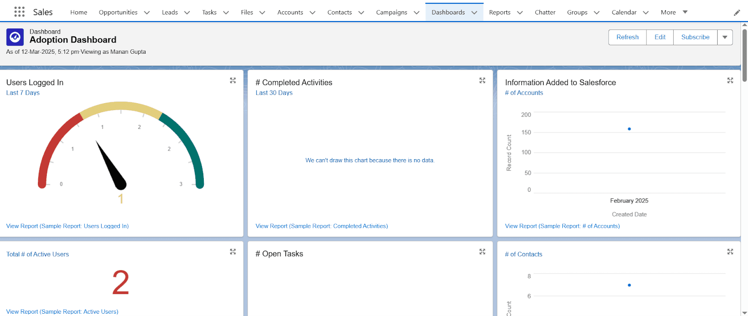748x316 pixels.
Task: Open Reports tab dropdown chevron
Action: (x=520, y=13)
